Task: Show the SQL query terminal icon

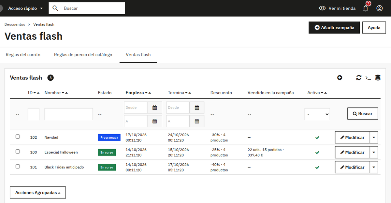Action: pos(368,78)
